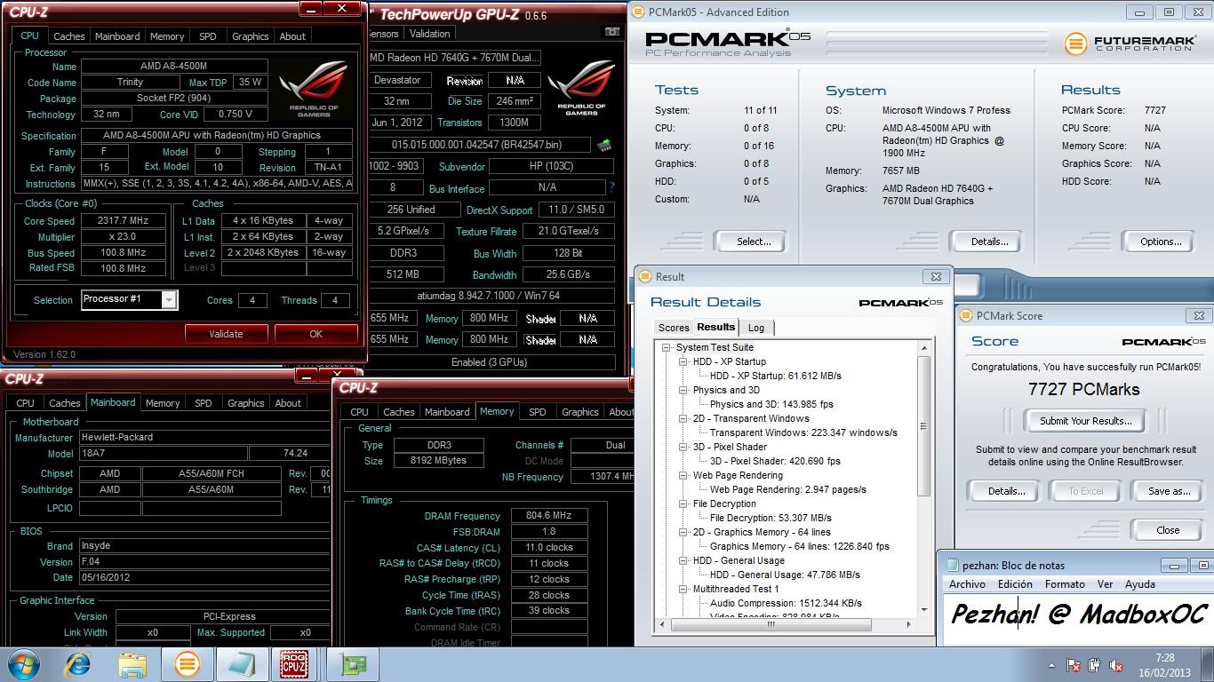Click the CPU-Z Validate button

point(226,334)
